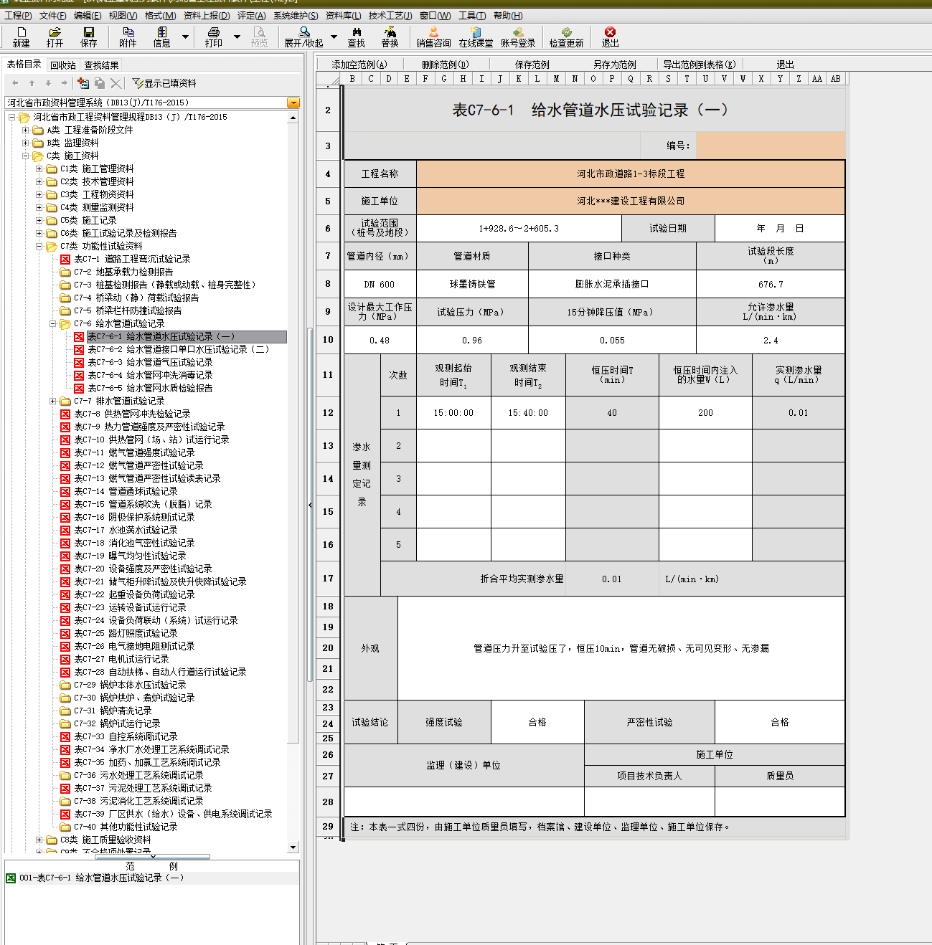Open the dropdown arrow next to 打印
Screen dimensions: 932x945
[x=237, y=37]
